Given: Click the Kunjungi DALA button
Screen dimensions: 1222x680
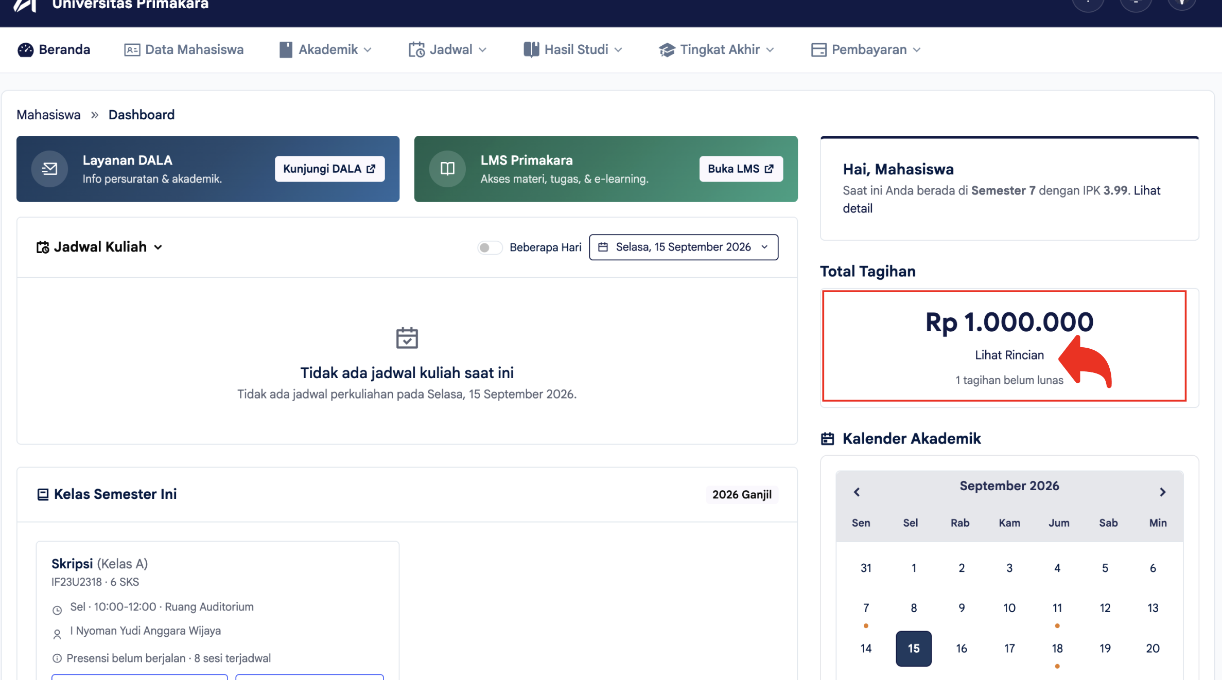Looking at the screenshot, I should coord(329,169).
